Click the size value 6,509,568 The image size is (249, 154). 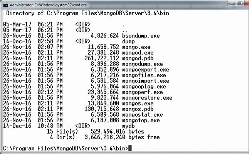click(x=105, y=115)
